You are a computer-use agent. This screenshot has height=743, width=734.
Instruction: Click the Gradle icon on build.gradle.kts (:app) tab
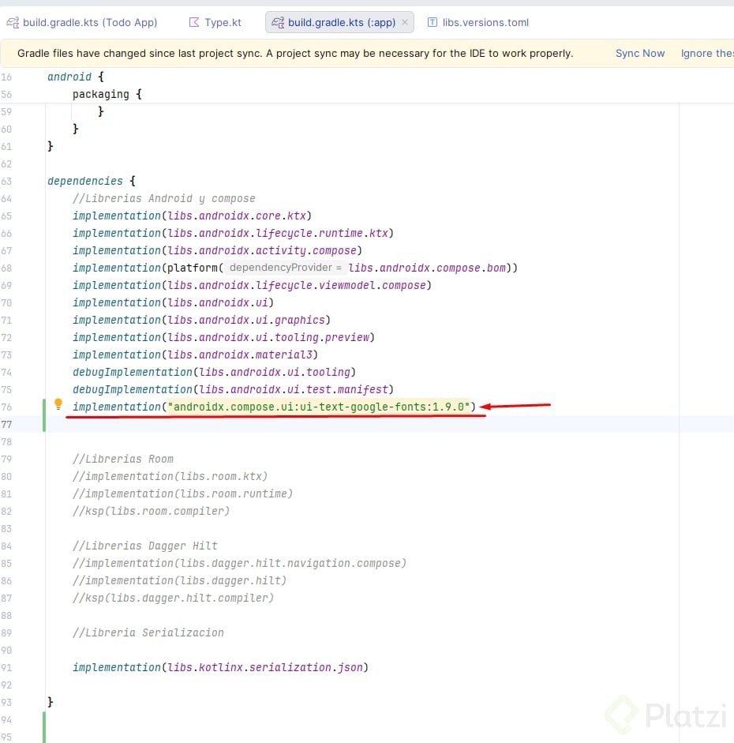[x=278, y=22]
